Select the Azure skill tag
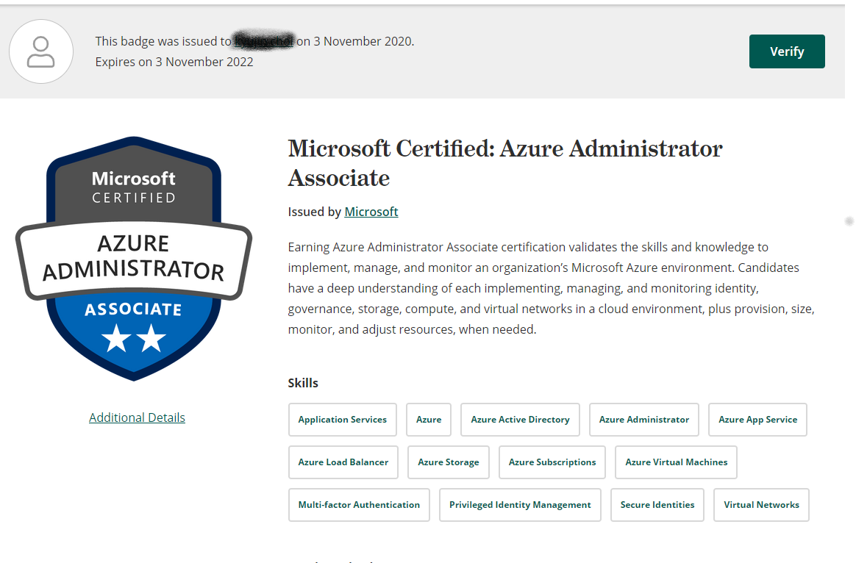The width and height of the screenshot is (856, 563). (429, 420)
